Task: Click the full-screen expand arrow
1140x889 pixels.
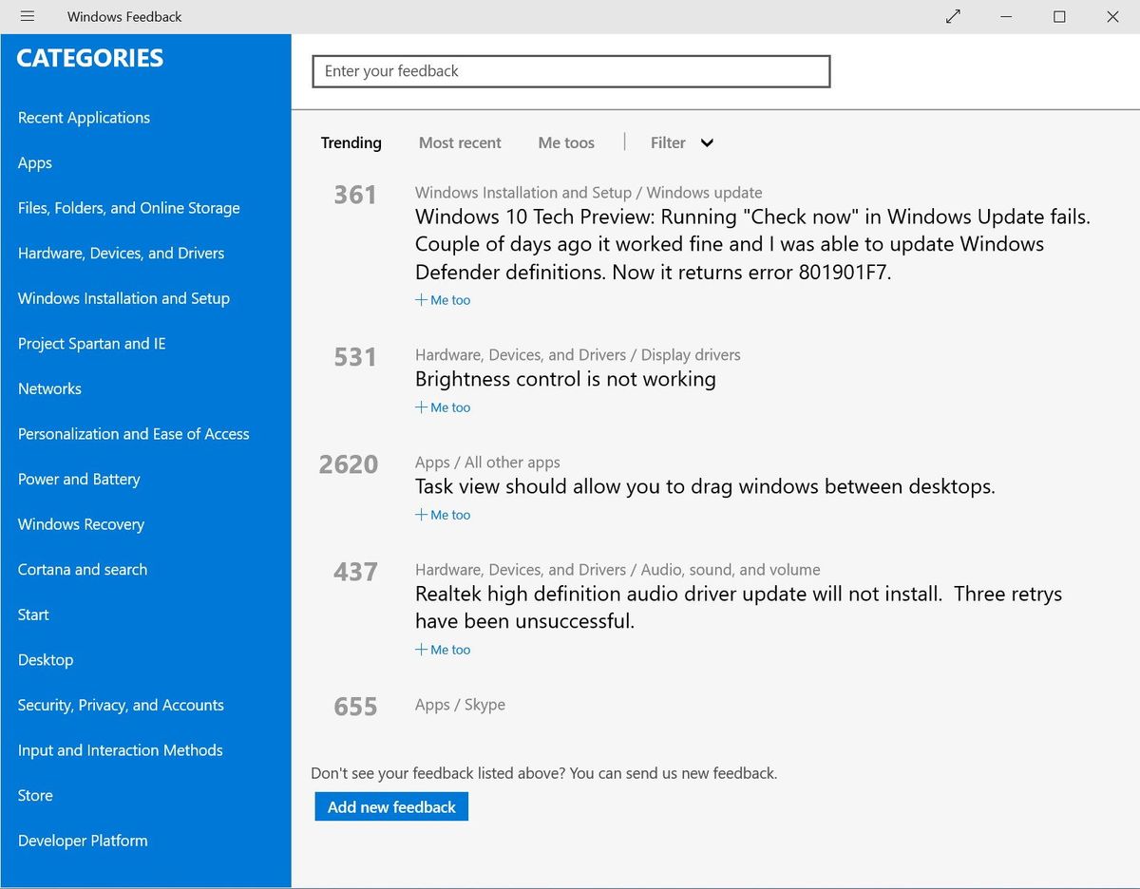Action: (x=953, y=16)
